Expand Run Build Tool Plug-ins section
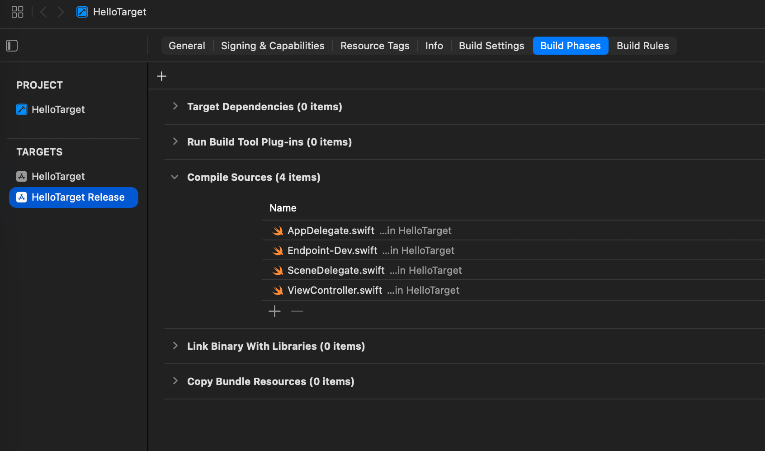This screenshot has width=765, height=451. [x=175, y=141]
